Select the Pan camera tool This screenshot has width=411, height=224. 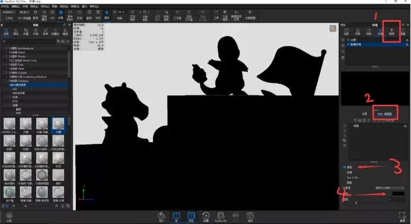point(98,14)
